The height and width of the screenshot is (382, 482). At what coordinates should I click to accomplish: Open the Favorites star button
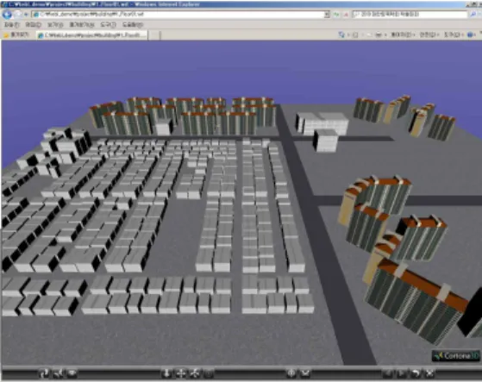16,34
